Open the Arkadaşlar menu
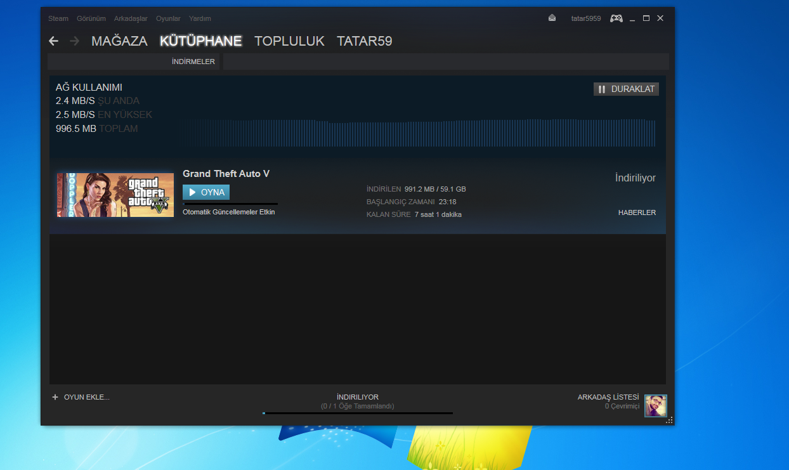 click(131, 18)
